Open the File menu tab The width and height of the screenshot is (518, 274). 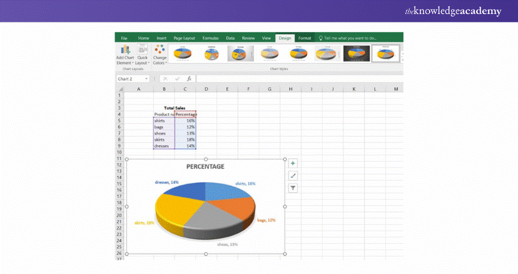(x=124, y=38)
